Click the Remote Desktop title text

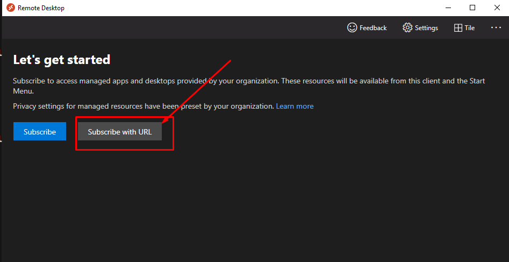pos(41,8)
